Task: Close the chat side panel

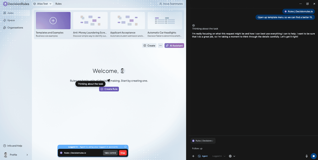Action: coord(314,3)
